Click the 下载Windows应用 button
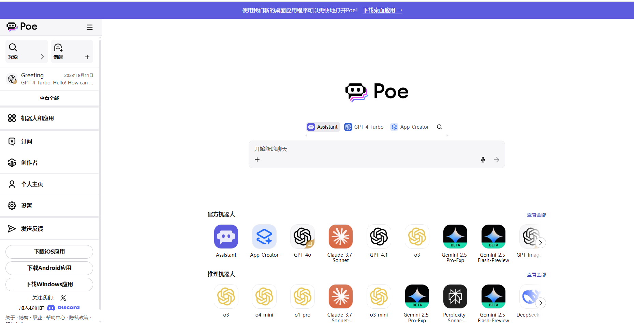The height and width of the screenshot is (323, 634). tap(49, 285)
